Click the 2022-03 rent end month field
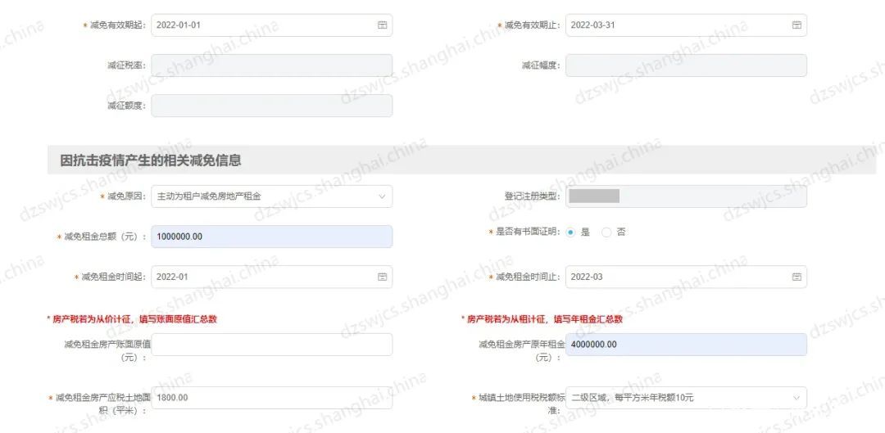Screen dimensions: 885x433 (686, 277)
